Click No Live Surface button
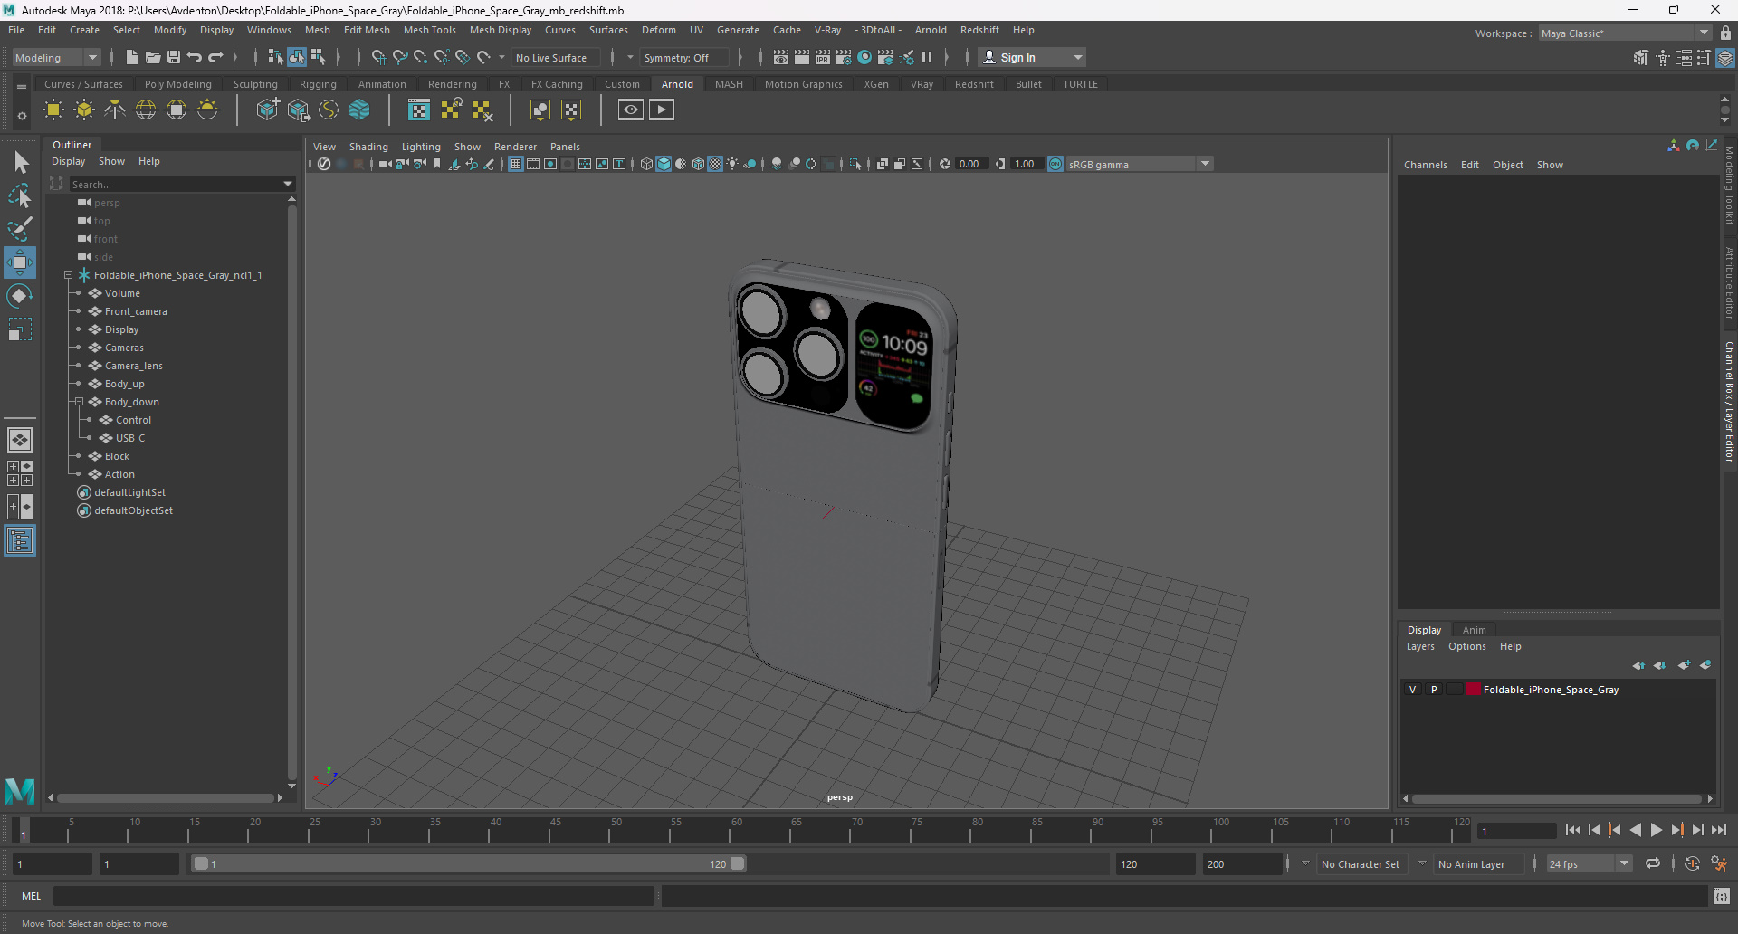Image resolution: width=1738 pixels, height=934 pixels. (555, 57)
